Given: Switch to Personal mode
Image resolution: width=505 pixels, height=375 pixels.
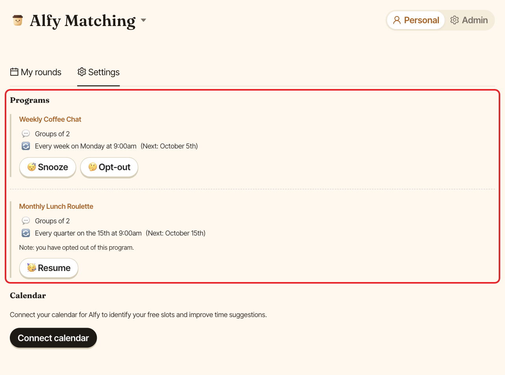Looking at the screenshot, I should pyautogui.click(x=416, y=20).
